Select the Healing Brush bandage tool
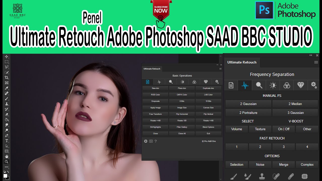The image size is (322, 181). click(x=7, y=93)
